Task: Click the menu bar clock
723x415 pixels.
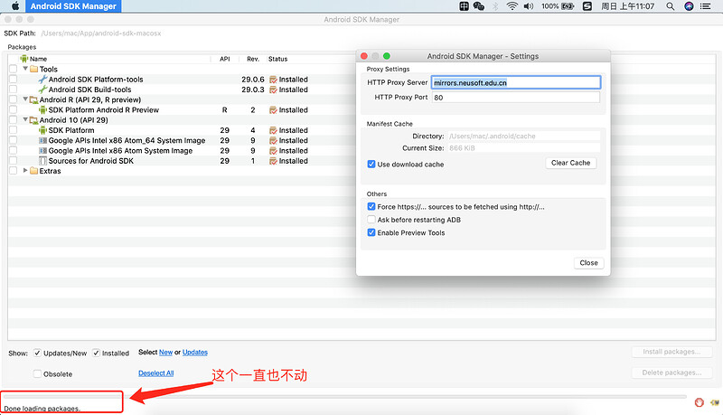Action: (x=627, y=6)
